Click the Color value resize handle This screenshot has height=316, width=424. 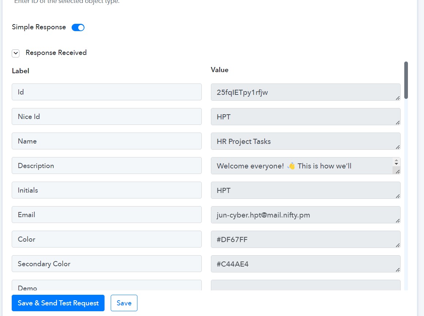point(398,245)
